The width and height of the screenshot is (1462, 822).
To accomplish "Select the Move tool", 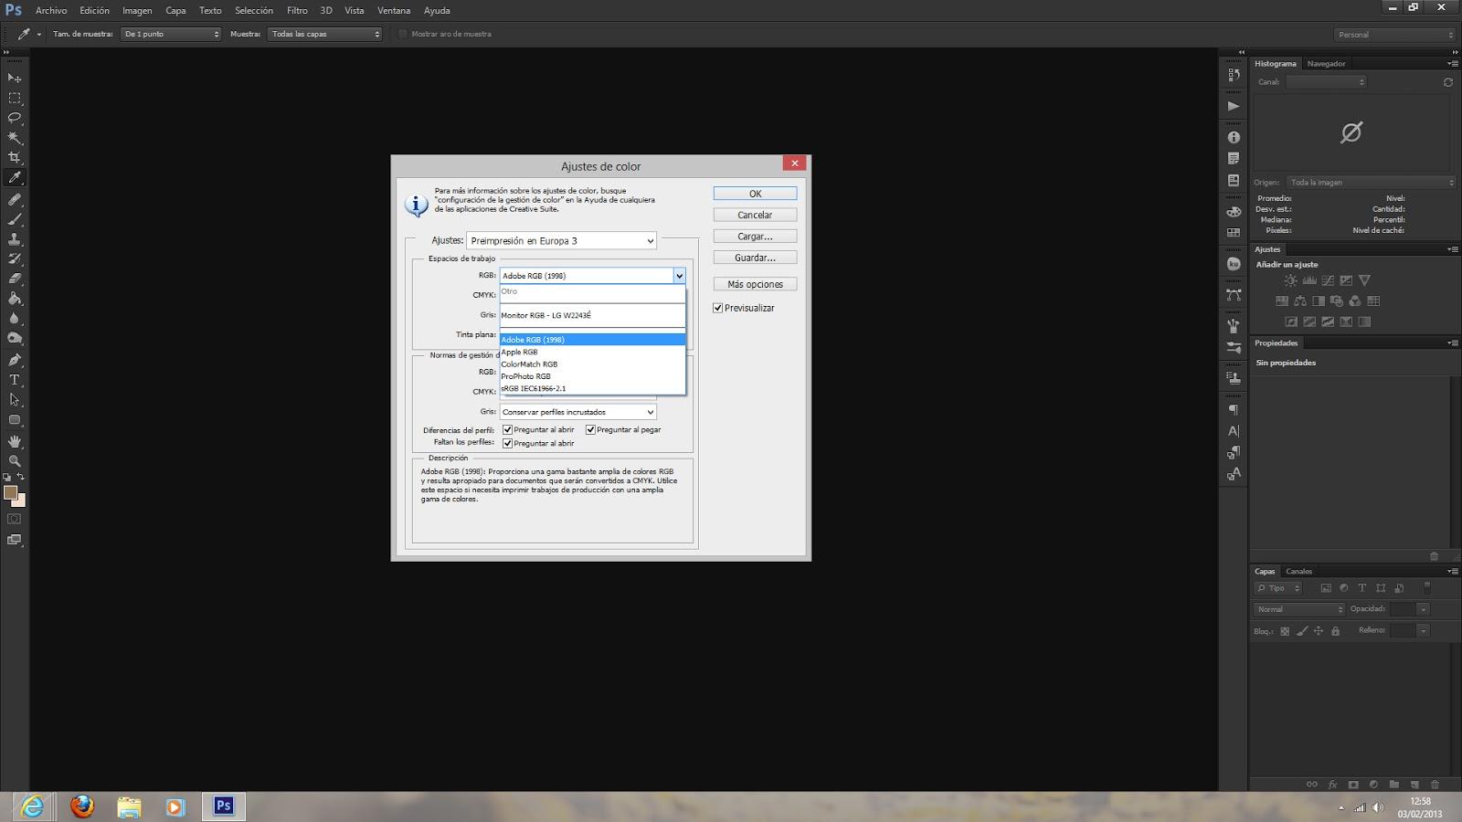I will [x=15, y=78].
